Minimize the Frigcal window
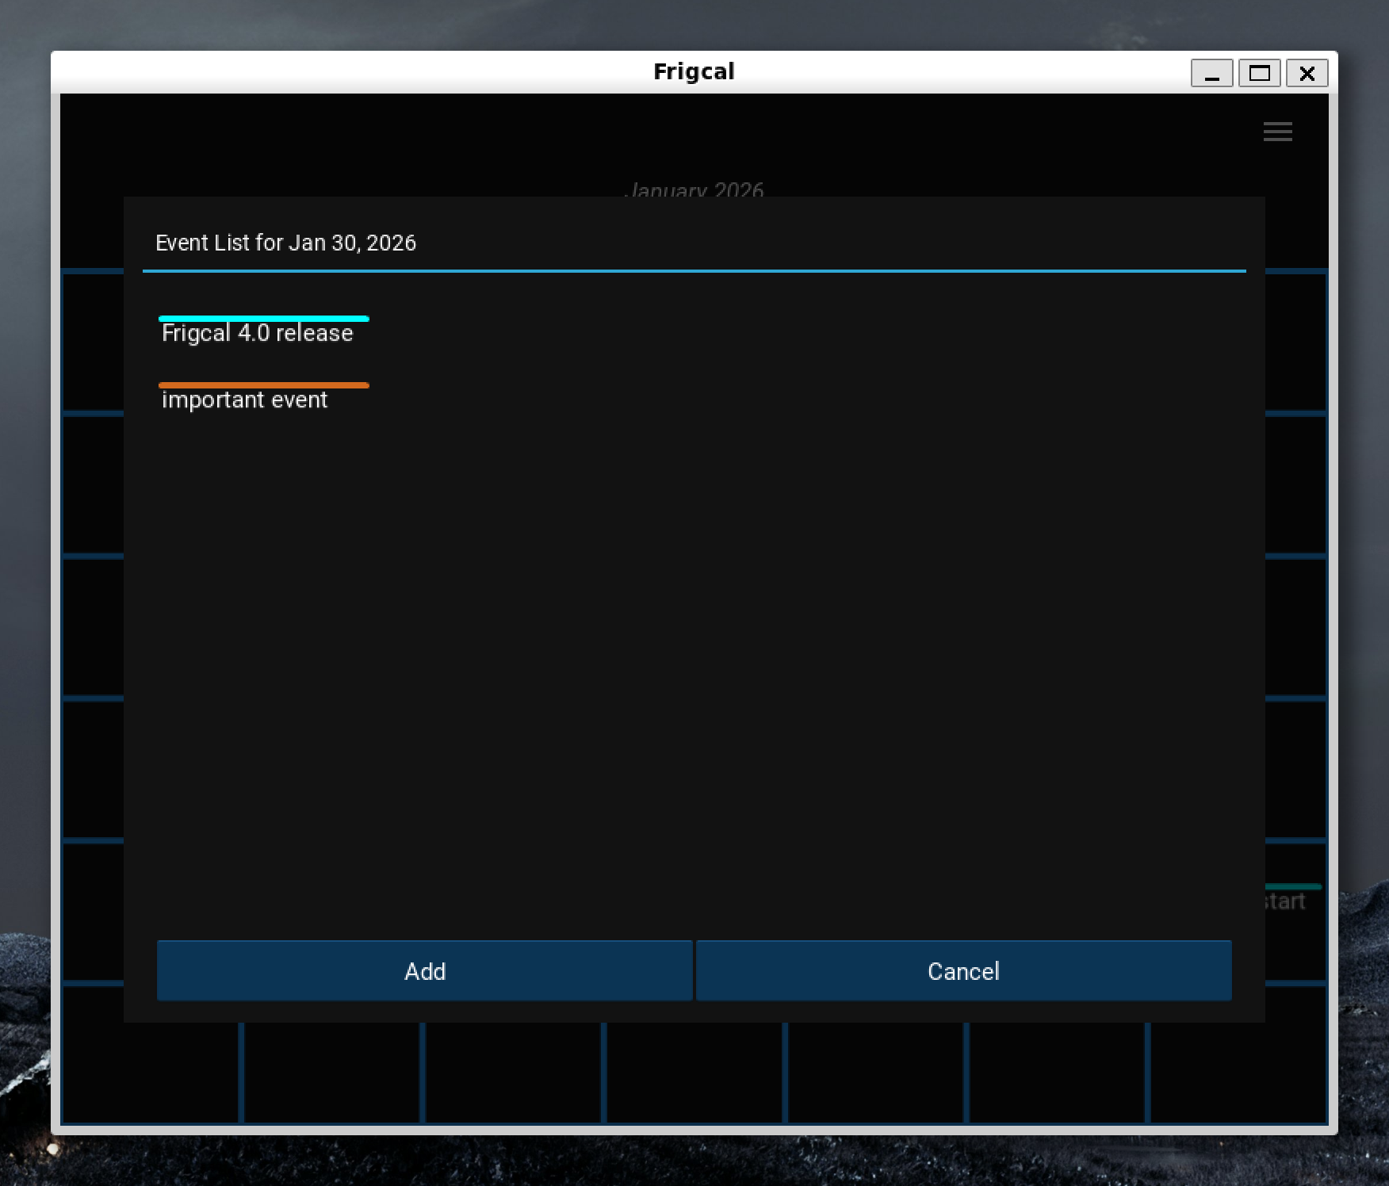The width and height of the screenshot is (1389, 1186). 1211,74
